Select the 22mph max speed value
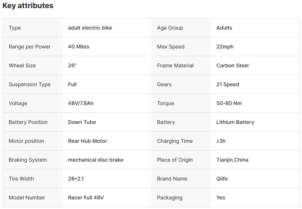 coord(225,47)
